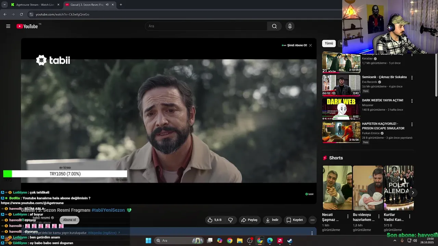Focus the YouTube Ara search box
438x246 pixels.
click(x=206, y=26)
